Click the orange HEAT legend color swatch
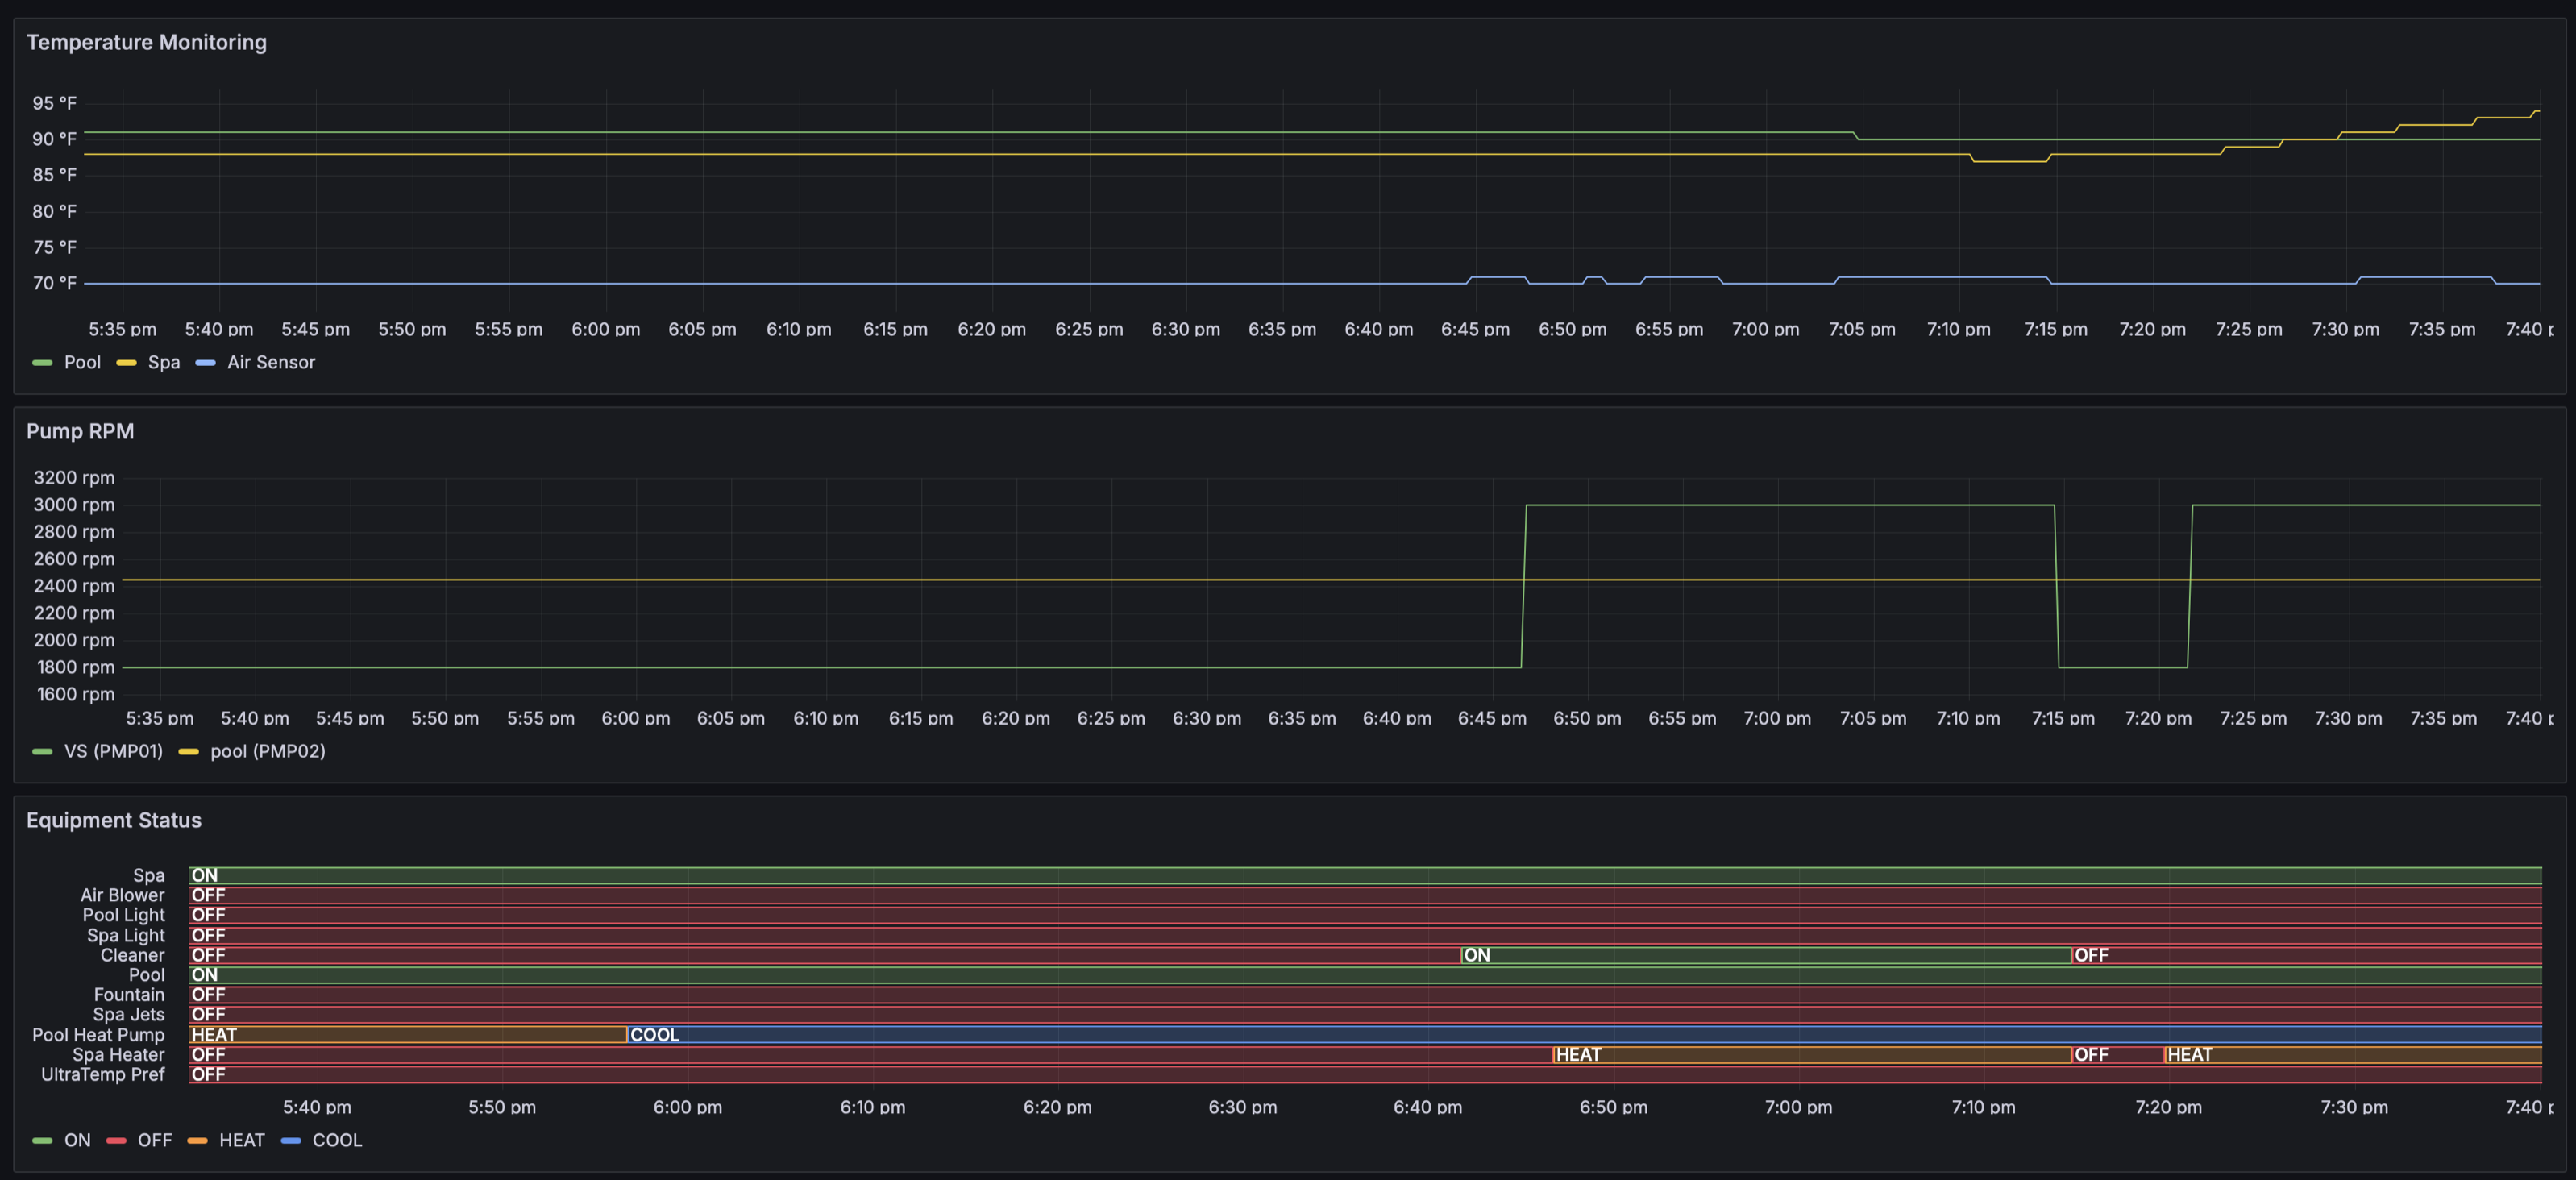 197,1141
